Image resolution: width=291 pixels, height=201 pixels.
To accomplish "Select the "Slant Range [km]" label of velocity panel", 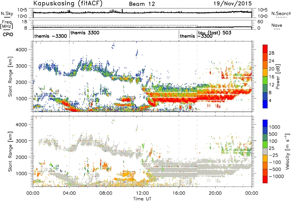I will [x=11, y=151].
